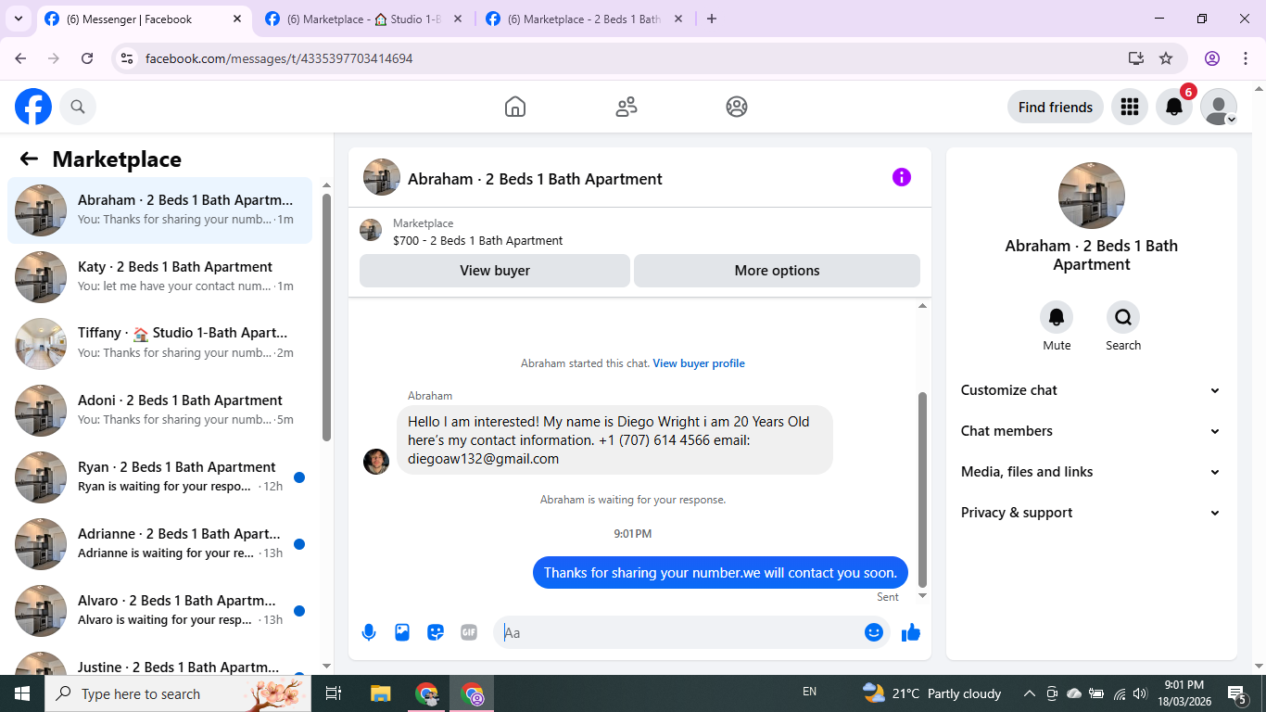
Task: View site information icon in address bar
Action: [128, 58]
